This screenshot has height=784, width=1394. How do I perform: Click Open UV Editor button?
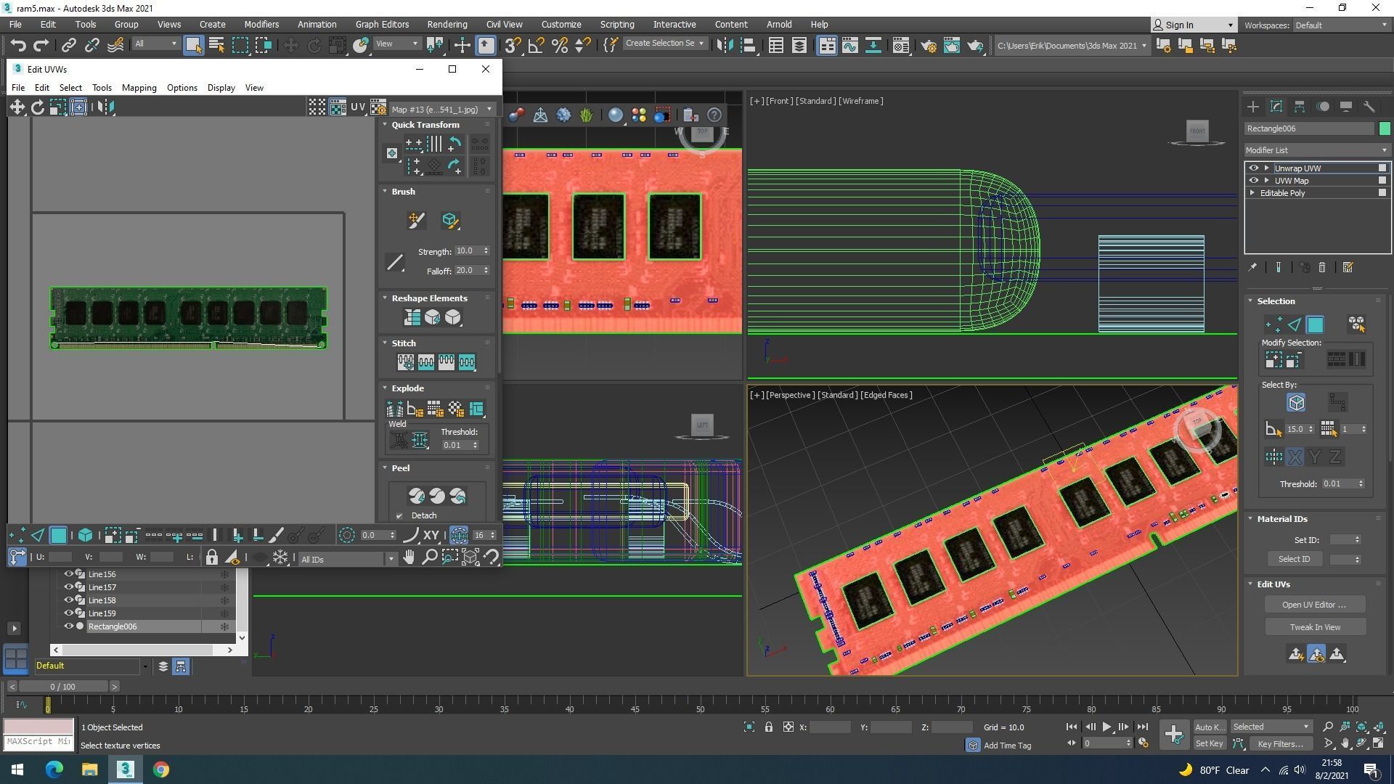pyautogui.click(x=1314, y=605)
